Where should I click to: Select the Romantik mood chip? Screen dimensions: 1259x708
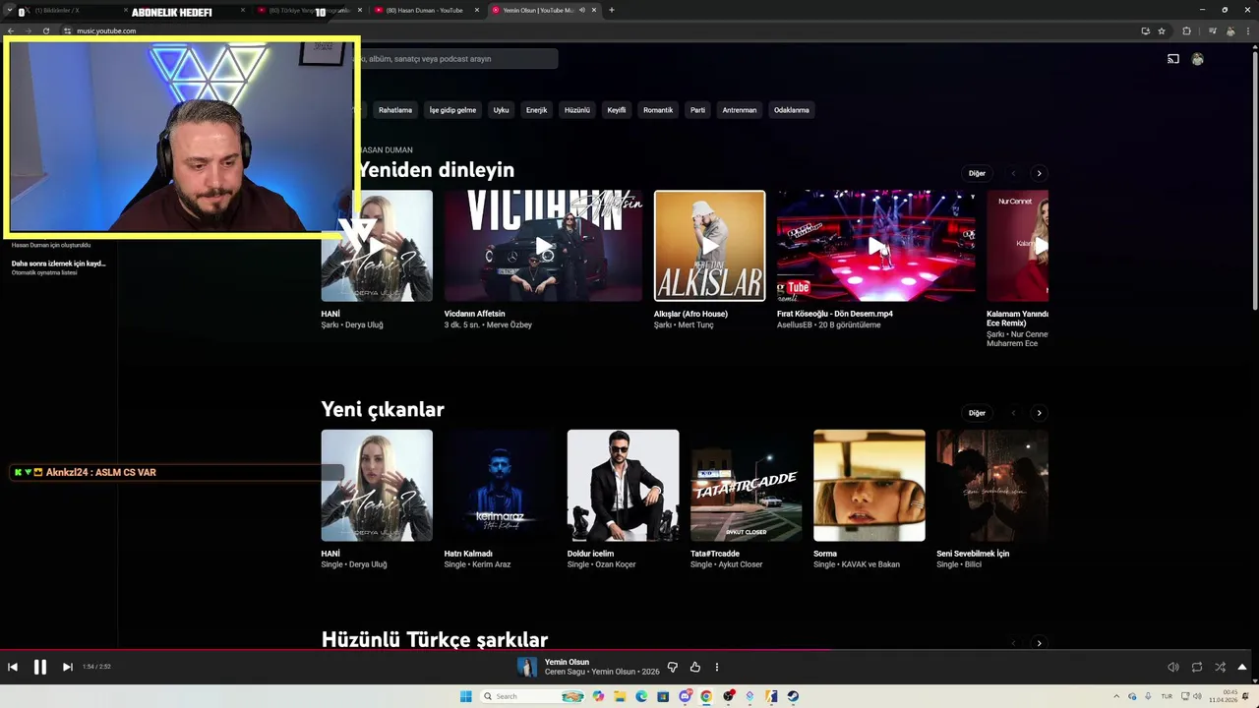658,110
